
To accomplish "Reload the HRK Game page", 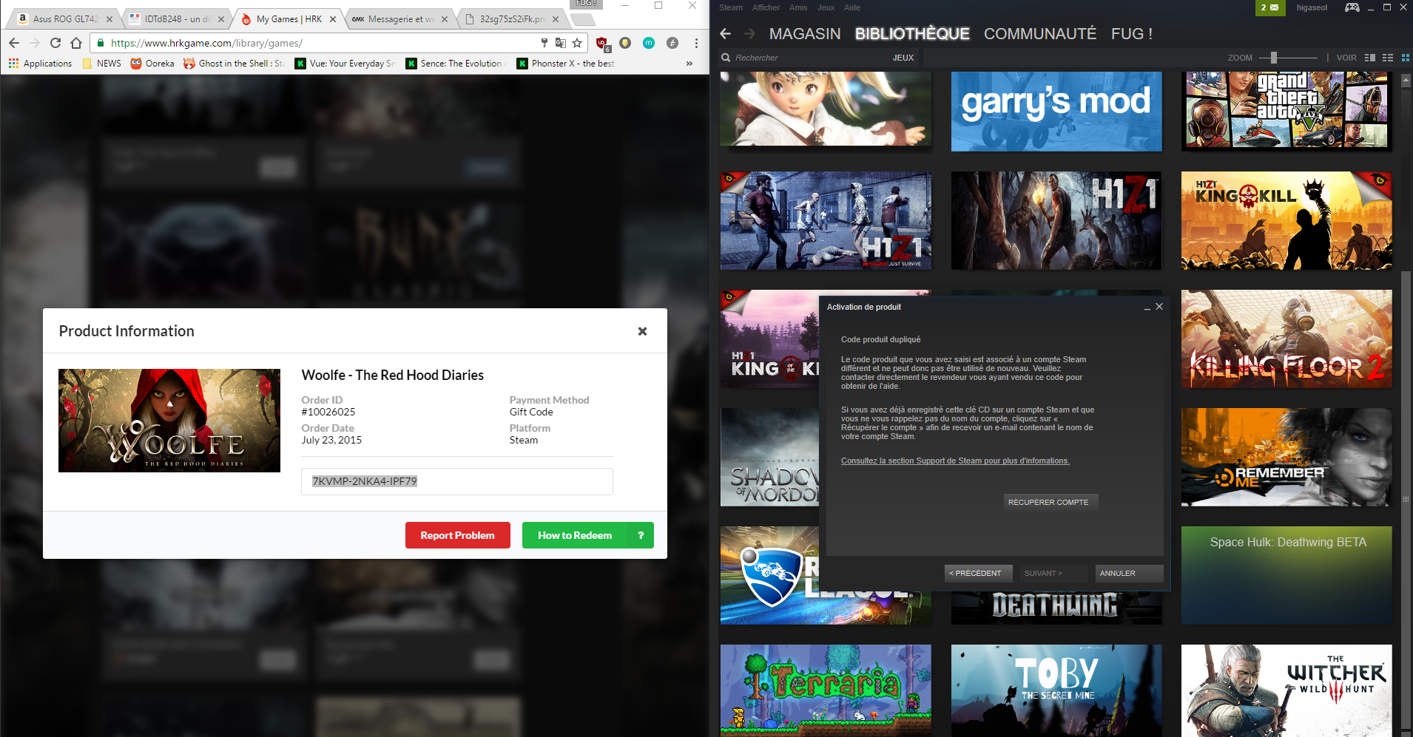I will (55, 43).
